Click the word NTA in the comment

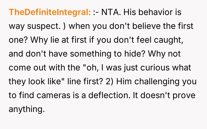coord(110,13)
